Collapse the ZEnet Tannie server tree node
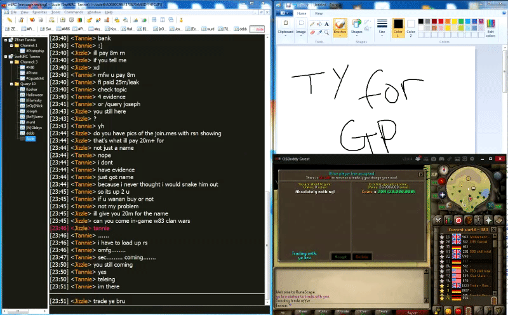This screenshot has width=508, height=315. click(6, 40)
